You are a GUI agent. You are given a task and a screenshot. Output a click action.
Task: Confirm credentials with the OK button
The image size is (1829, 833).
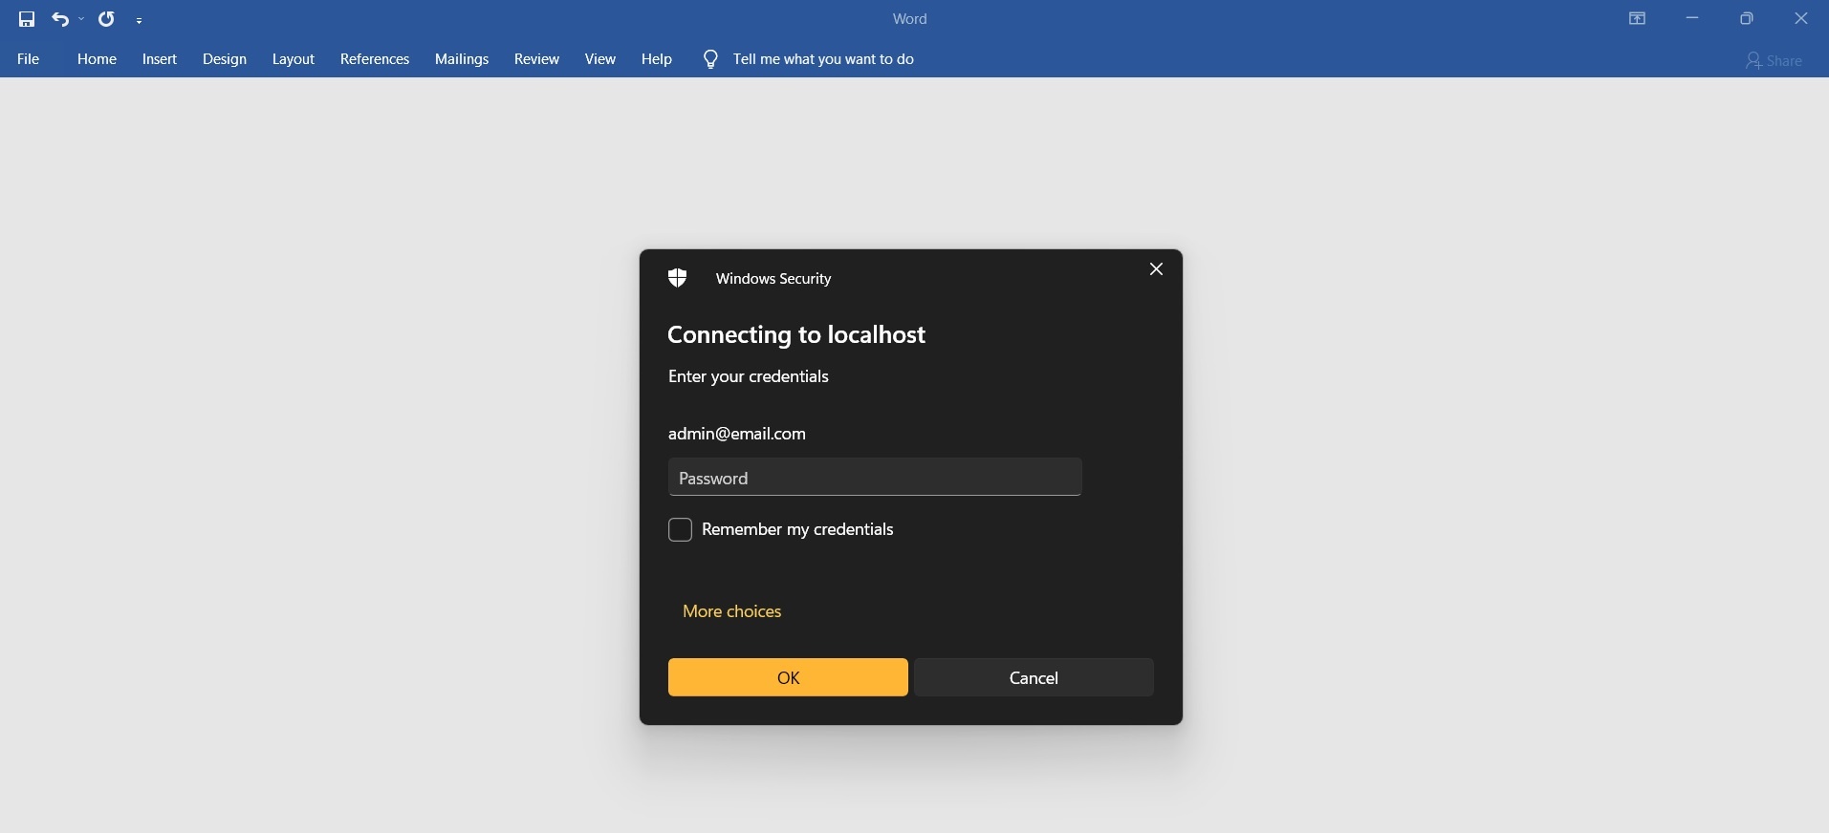788,677
